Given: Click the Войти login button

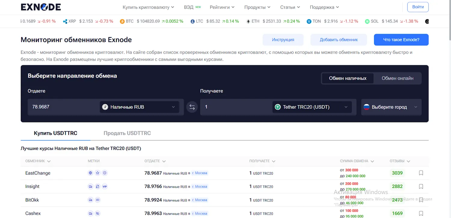Looking at the screenshot, I should pos(418,7).
